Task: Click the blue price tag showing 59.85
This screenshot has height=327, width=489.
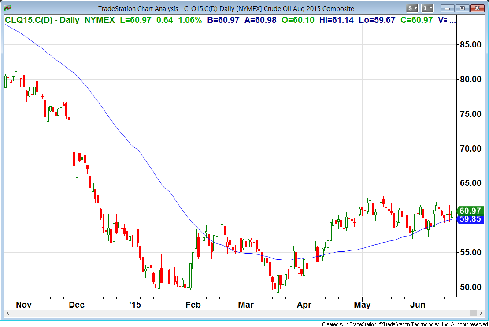Action: pyautogui.click(x=469, y=219)
